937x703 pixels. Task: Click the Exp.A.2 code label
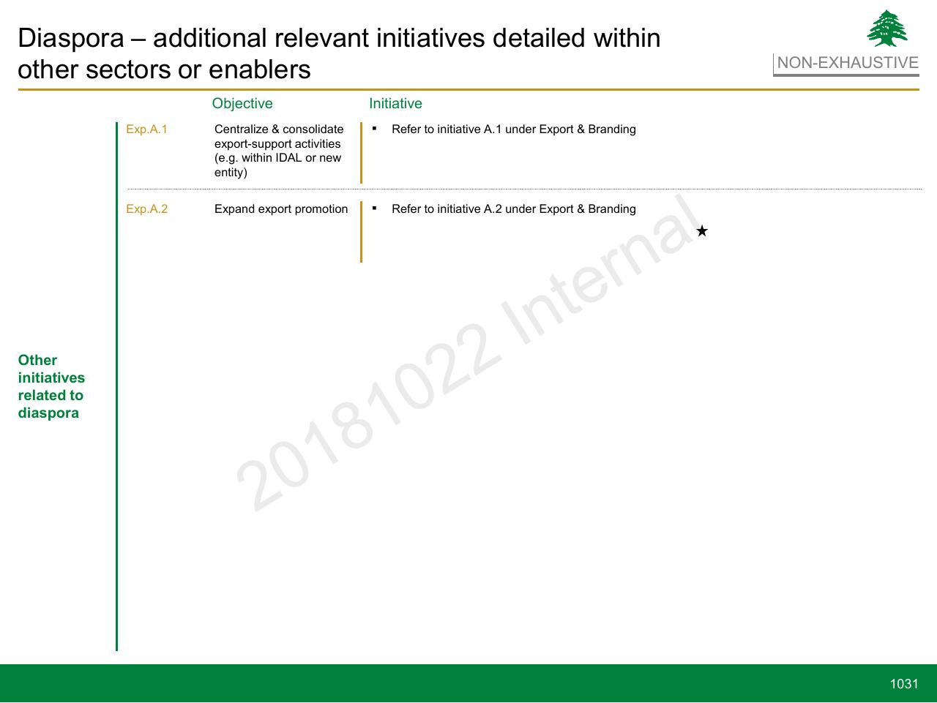tap(146, 209)
